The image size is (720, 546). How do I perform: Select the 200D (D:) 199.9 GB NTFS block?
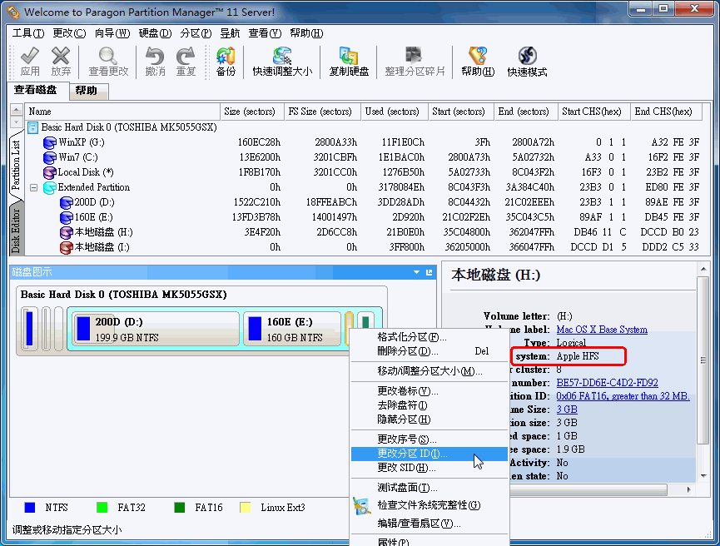156,329
